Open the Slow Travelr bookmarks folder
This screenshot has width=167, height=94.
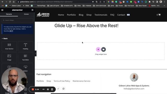[x=141, y=6]
